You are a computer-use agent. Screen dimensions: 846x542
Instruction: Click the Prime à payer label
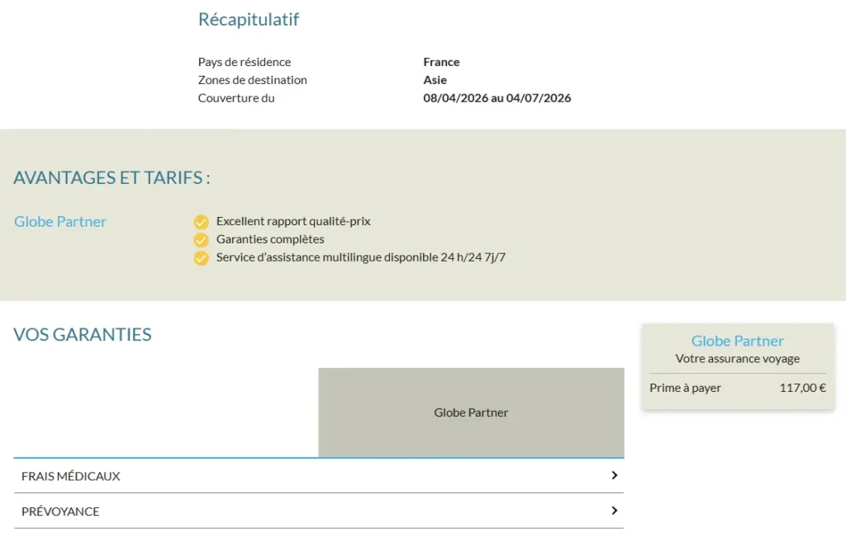pos(685,388)
